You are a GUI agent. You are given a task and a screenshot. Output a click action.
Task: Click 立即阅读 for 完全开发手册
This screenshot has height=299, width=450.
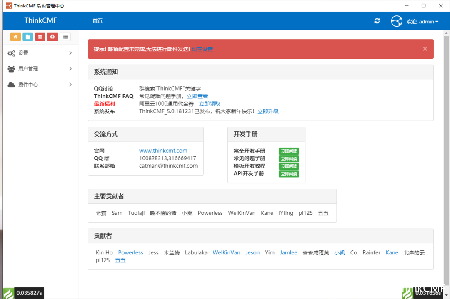289,151
